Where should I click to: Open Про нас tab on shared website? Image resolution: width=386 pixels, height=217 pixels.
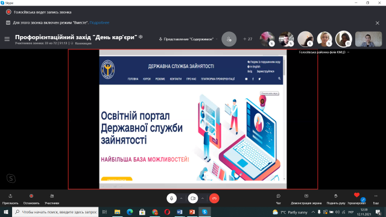(x=191, y=79)
